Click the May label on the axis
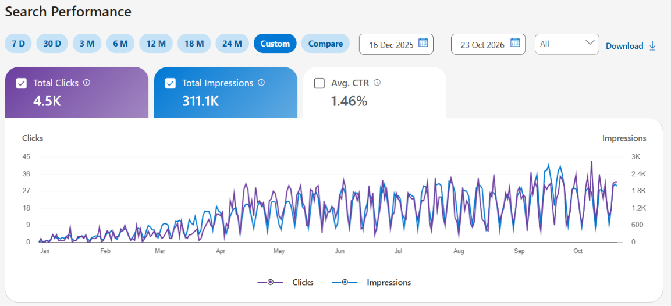The image size is (671, 306). 279,251
